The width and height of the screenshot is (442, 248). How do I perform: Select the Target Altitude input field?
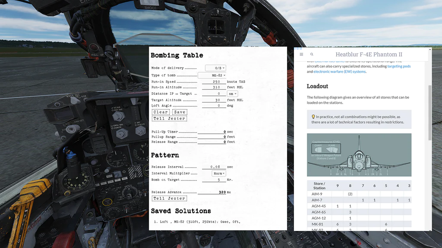click(x=212, y=100)
